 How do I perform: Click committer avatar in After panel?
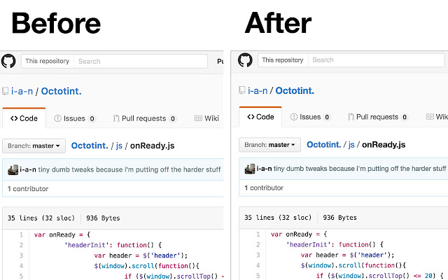[249, 169]
